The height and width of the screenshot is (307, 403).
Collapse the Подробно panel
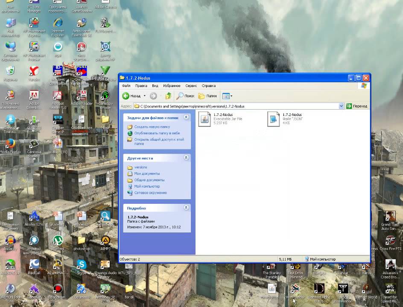[x=186, y=208]
